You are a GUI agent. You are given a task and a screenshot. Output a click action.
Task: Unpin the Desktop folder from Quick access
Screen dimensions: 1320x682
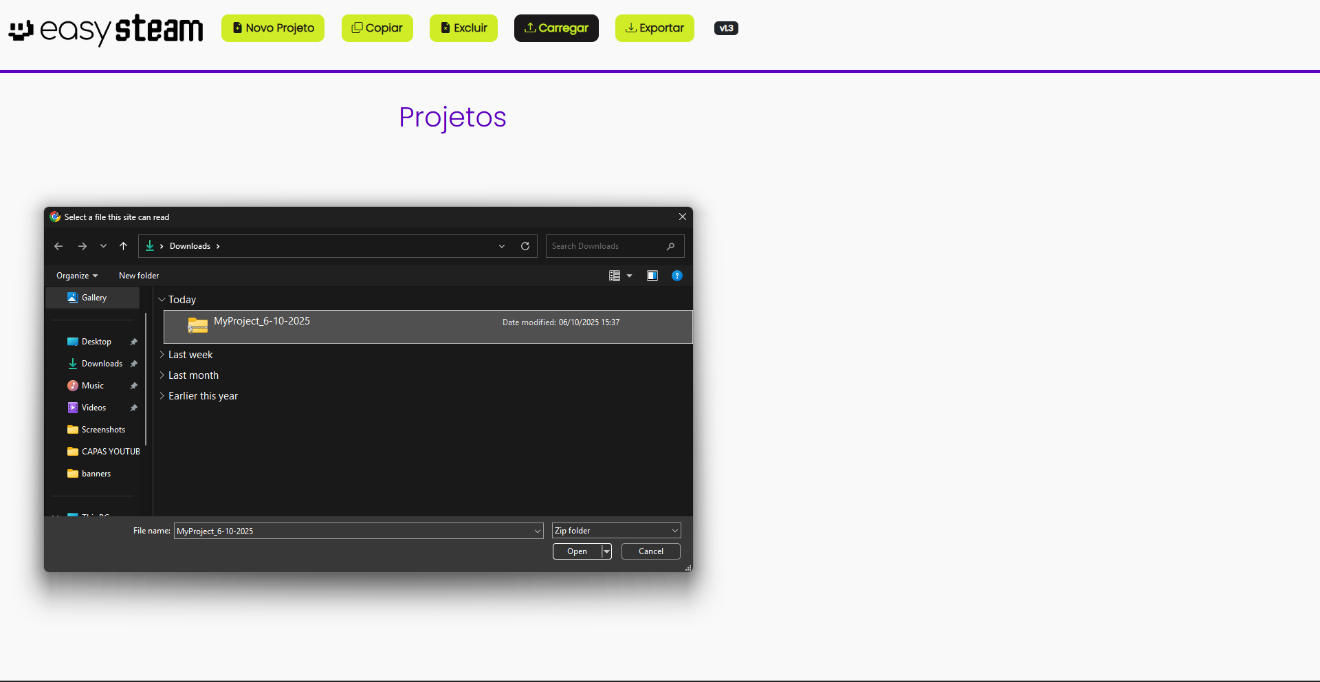[x=133, y=342]
